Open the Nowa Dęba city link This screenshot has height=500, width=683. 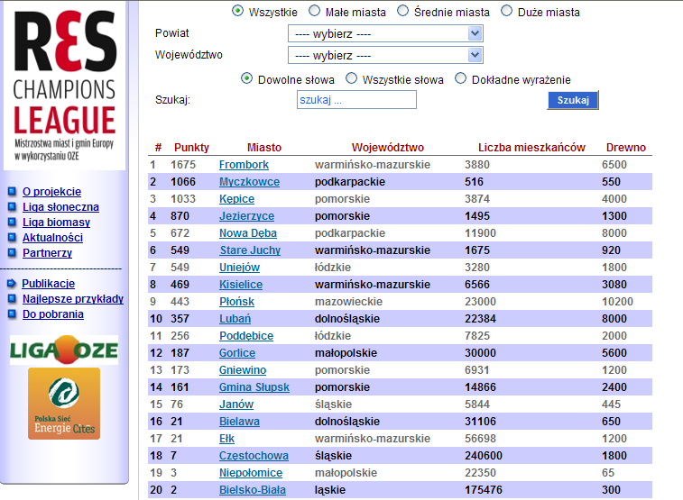pos(248,233)
